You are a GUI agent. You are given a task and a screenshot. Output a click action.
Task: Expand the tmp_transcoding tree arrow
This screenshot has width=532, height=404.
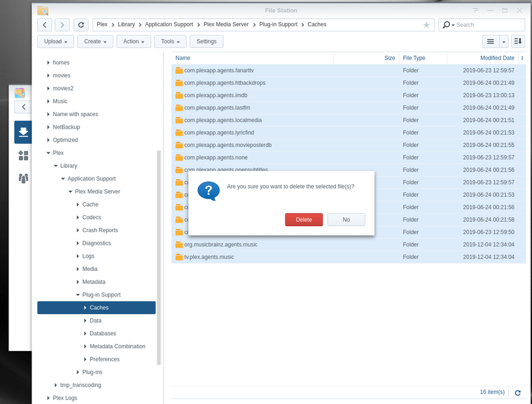pos(56,385)
